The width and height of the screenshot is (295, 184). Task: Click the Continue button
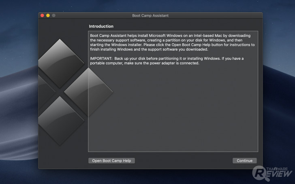245,161
